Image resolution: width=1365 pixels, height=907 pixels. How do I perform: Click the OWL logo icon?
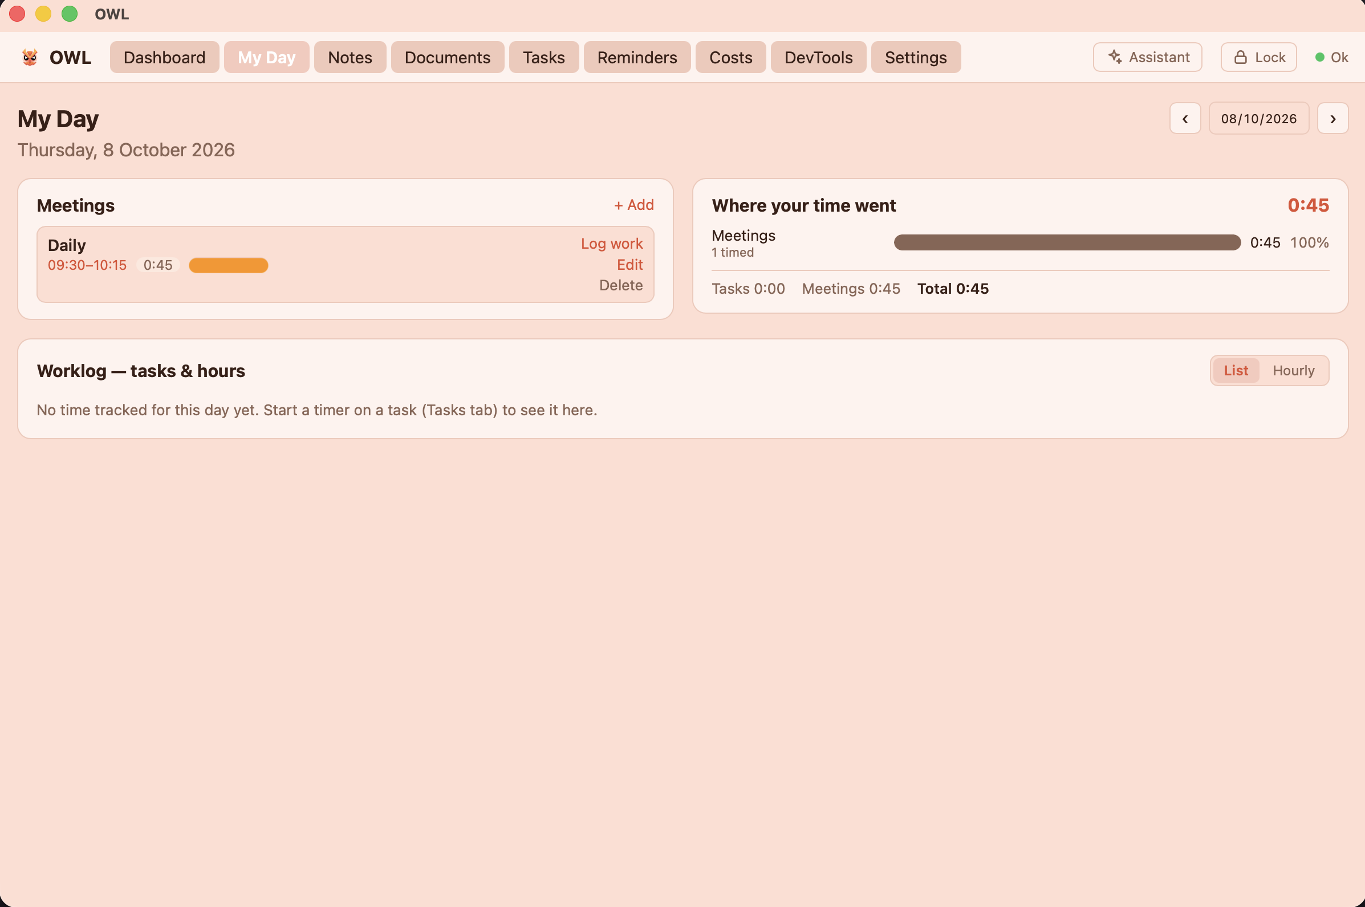click(x=30, y=57)
